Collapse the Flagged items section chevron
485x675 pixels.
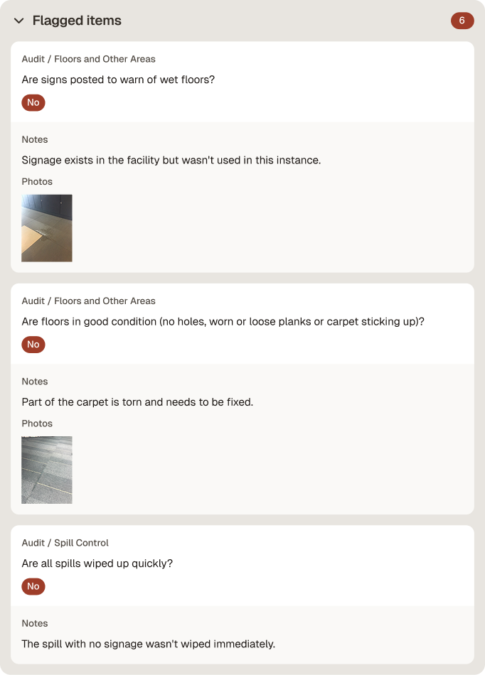19,21
